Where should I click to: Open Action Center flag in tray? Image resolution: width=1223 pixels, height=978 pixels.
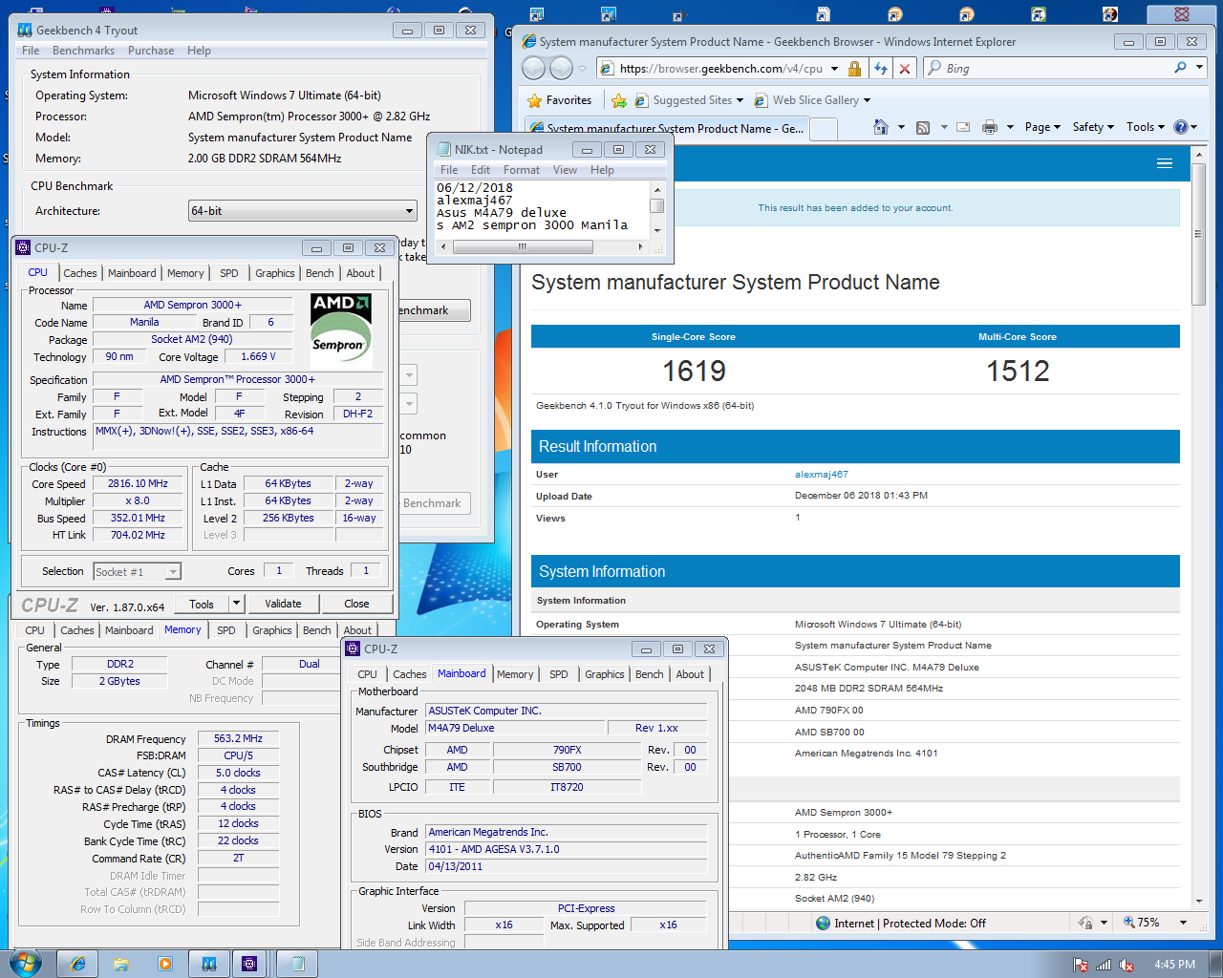click(1081, 965)
